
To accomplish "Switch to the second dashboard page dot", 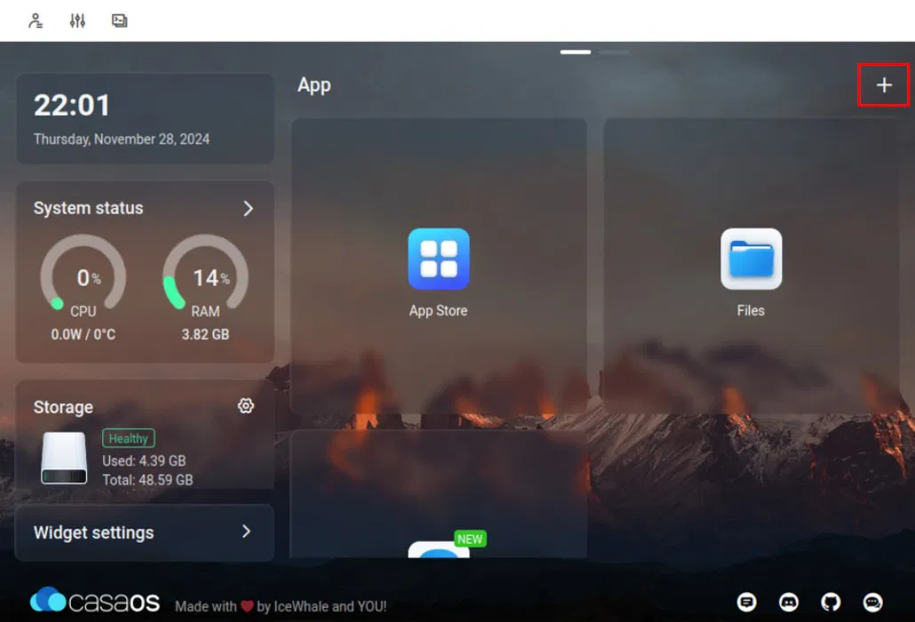I will (x=615, y=52).
